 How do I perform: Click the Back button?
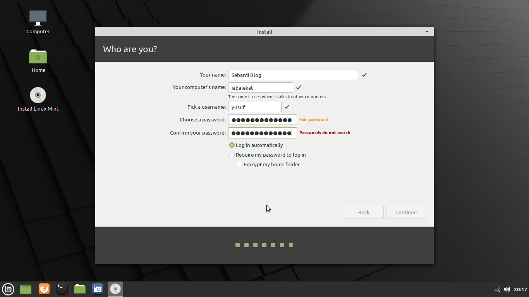click(364, 212)
